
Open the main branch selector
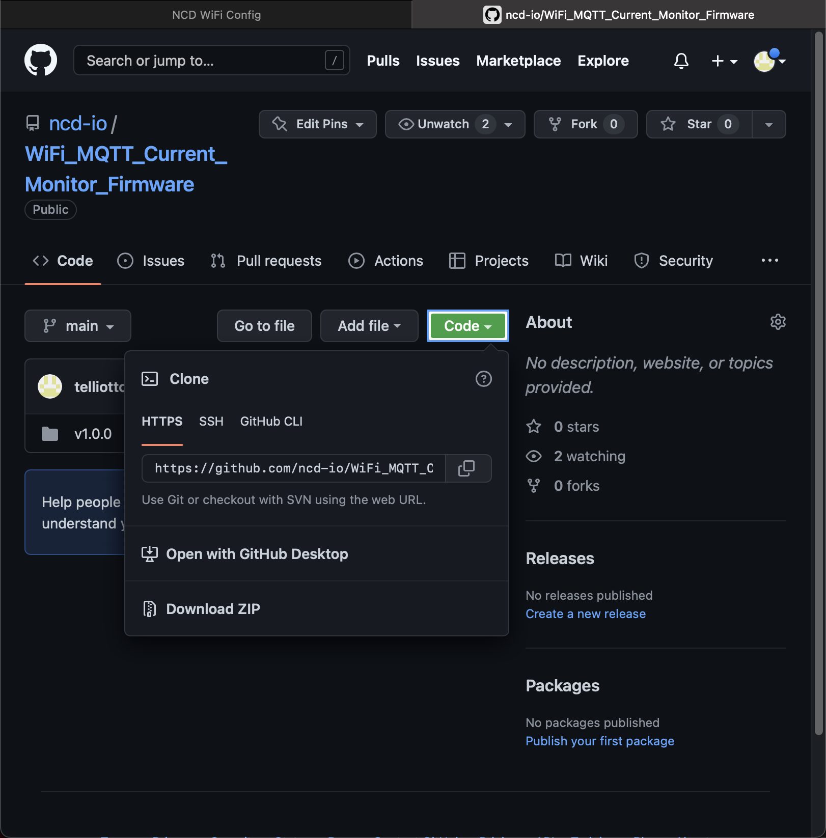(x=77, y=326)
